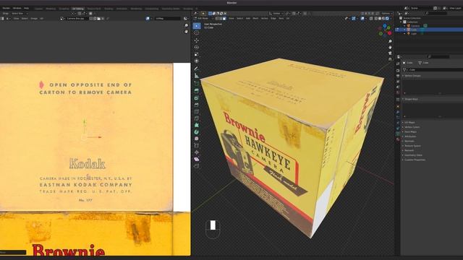The height and width of the screenshot is (260, 463).
Task: Select the Transform tool in viewport toolbar
Action: 197,61
